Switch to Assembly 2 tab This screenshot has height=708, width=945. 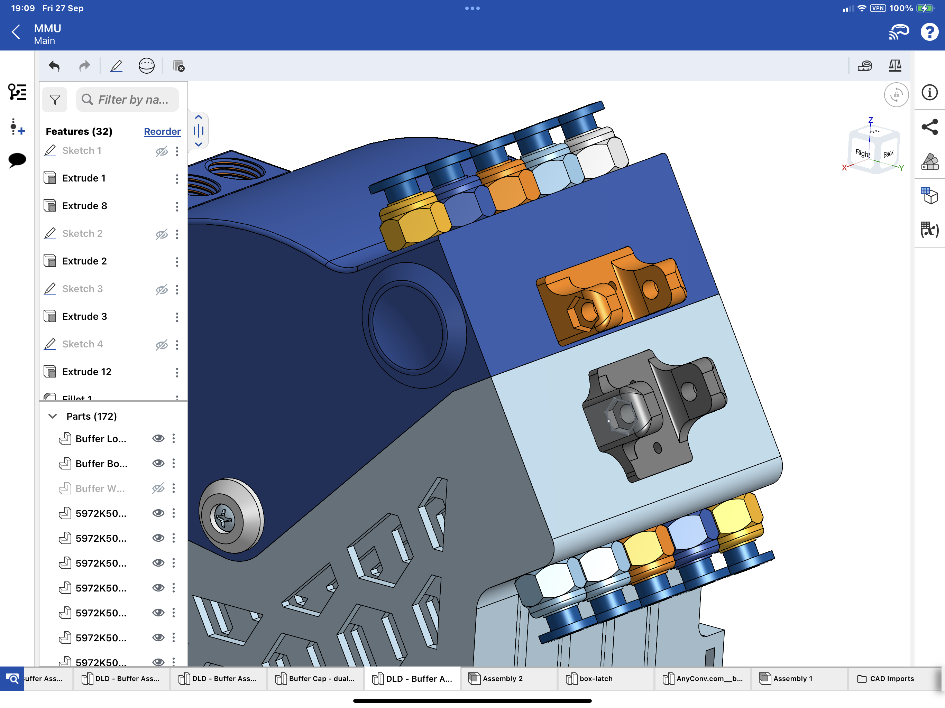pyautogui.click(x=509, y=679)
